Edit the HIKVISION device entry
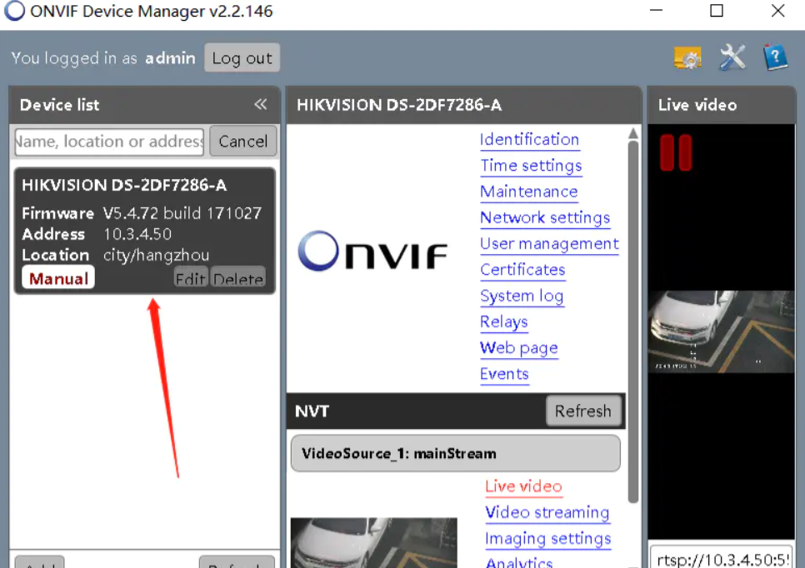 190,278
